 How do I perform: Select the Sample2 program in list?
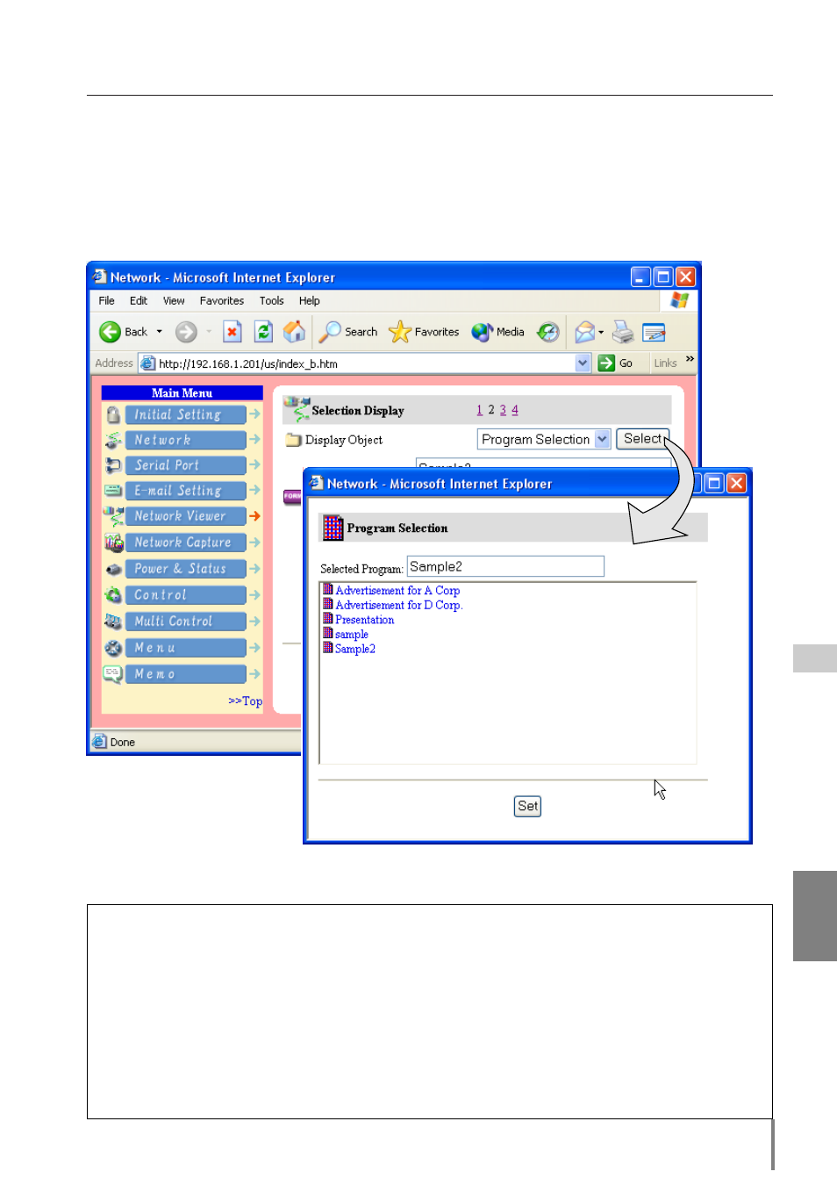click(x=355, y=649)
